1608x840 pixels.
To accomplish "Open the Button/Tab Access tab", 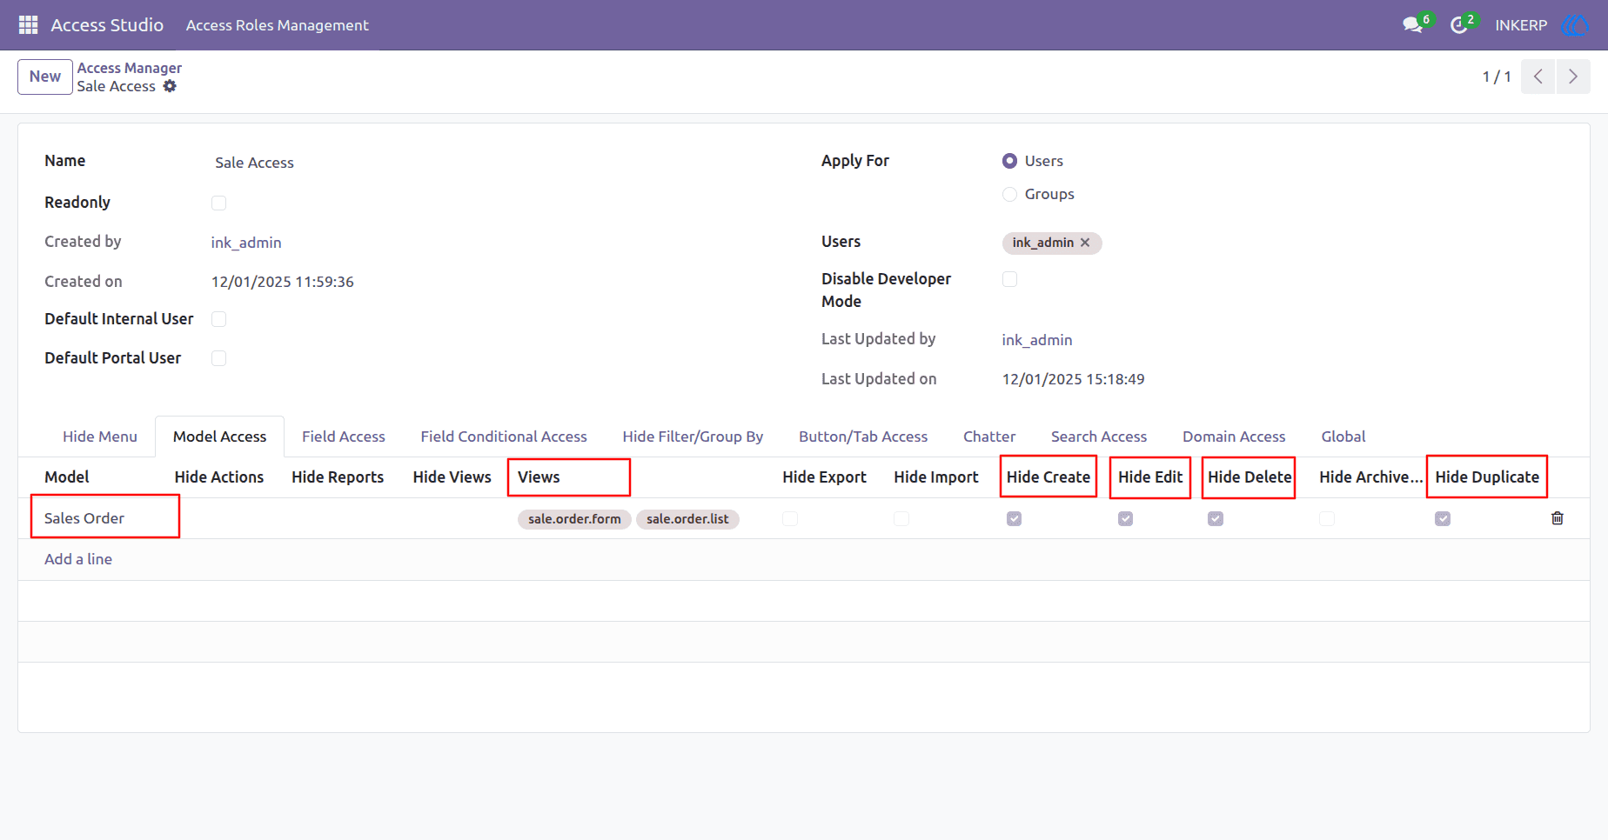I will pyautogui.click(x=863, y=437).
